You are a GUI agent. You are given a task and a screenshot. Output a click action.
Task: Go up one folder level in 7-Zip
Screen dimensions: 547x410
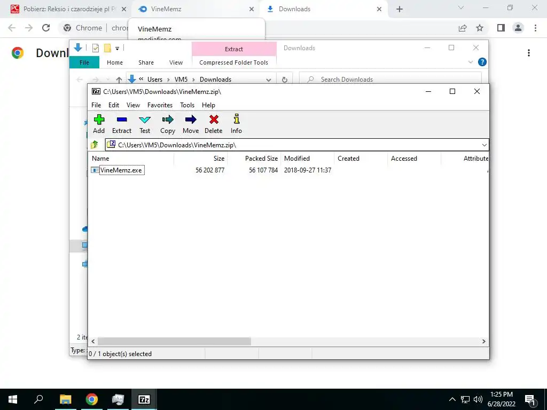95,145
